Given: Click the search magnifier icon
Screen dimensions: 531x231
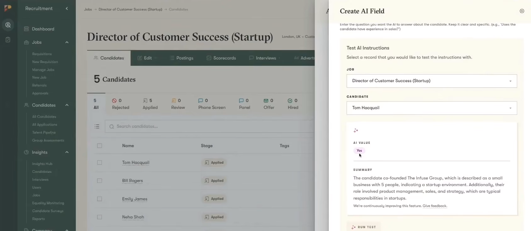Looking at the screenshot, I should 112,127.
